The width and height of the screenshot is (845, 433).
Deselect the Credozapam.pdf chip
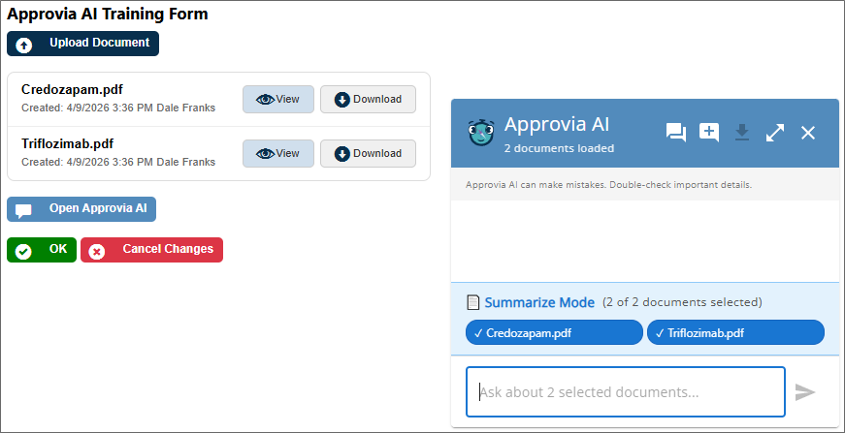click(554, 333)
